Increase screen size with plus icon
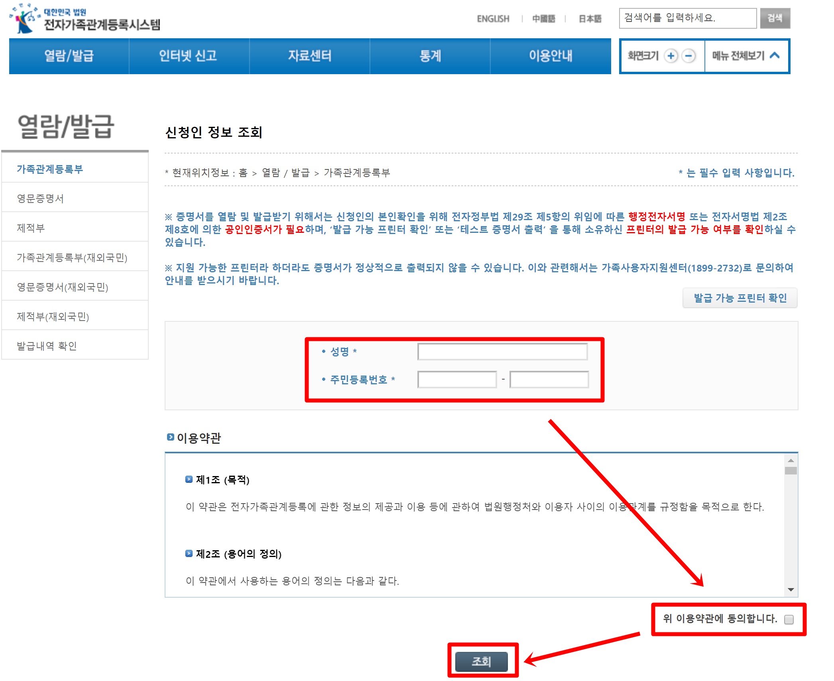This screenshot has height=681, width=834. [x=671, y=56]
